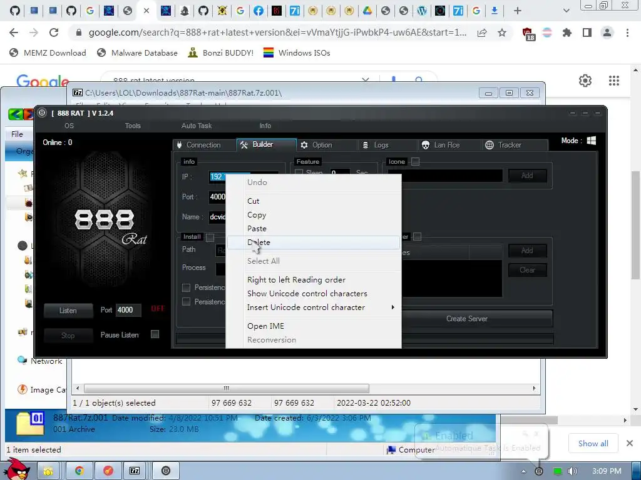Choose Paste from the context menu

314,229
